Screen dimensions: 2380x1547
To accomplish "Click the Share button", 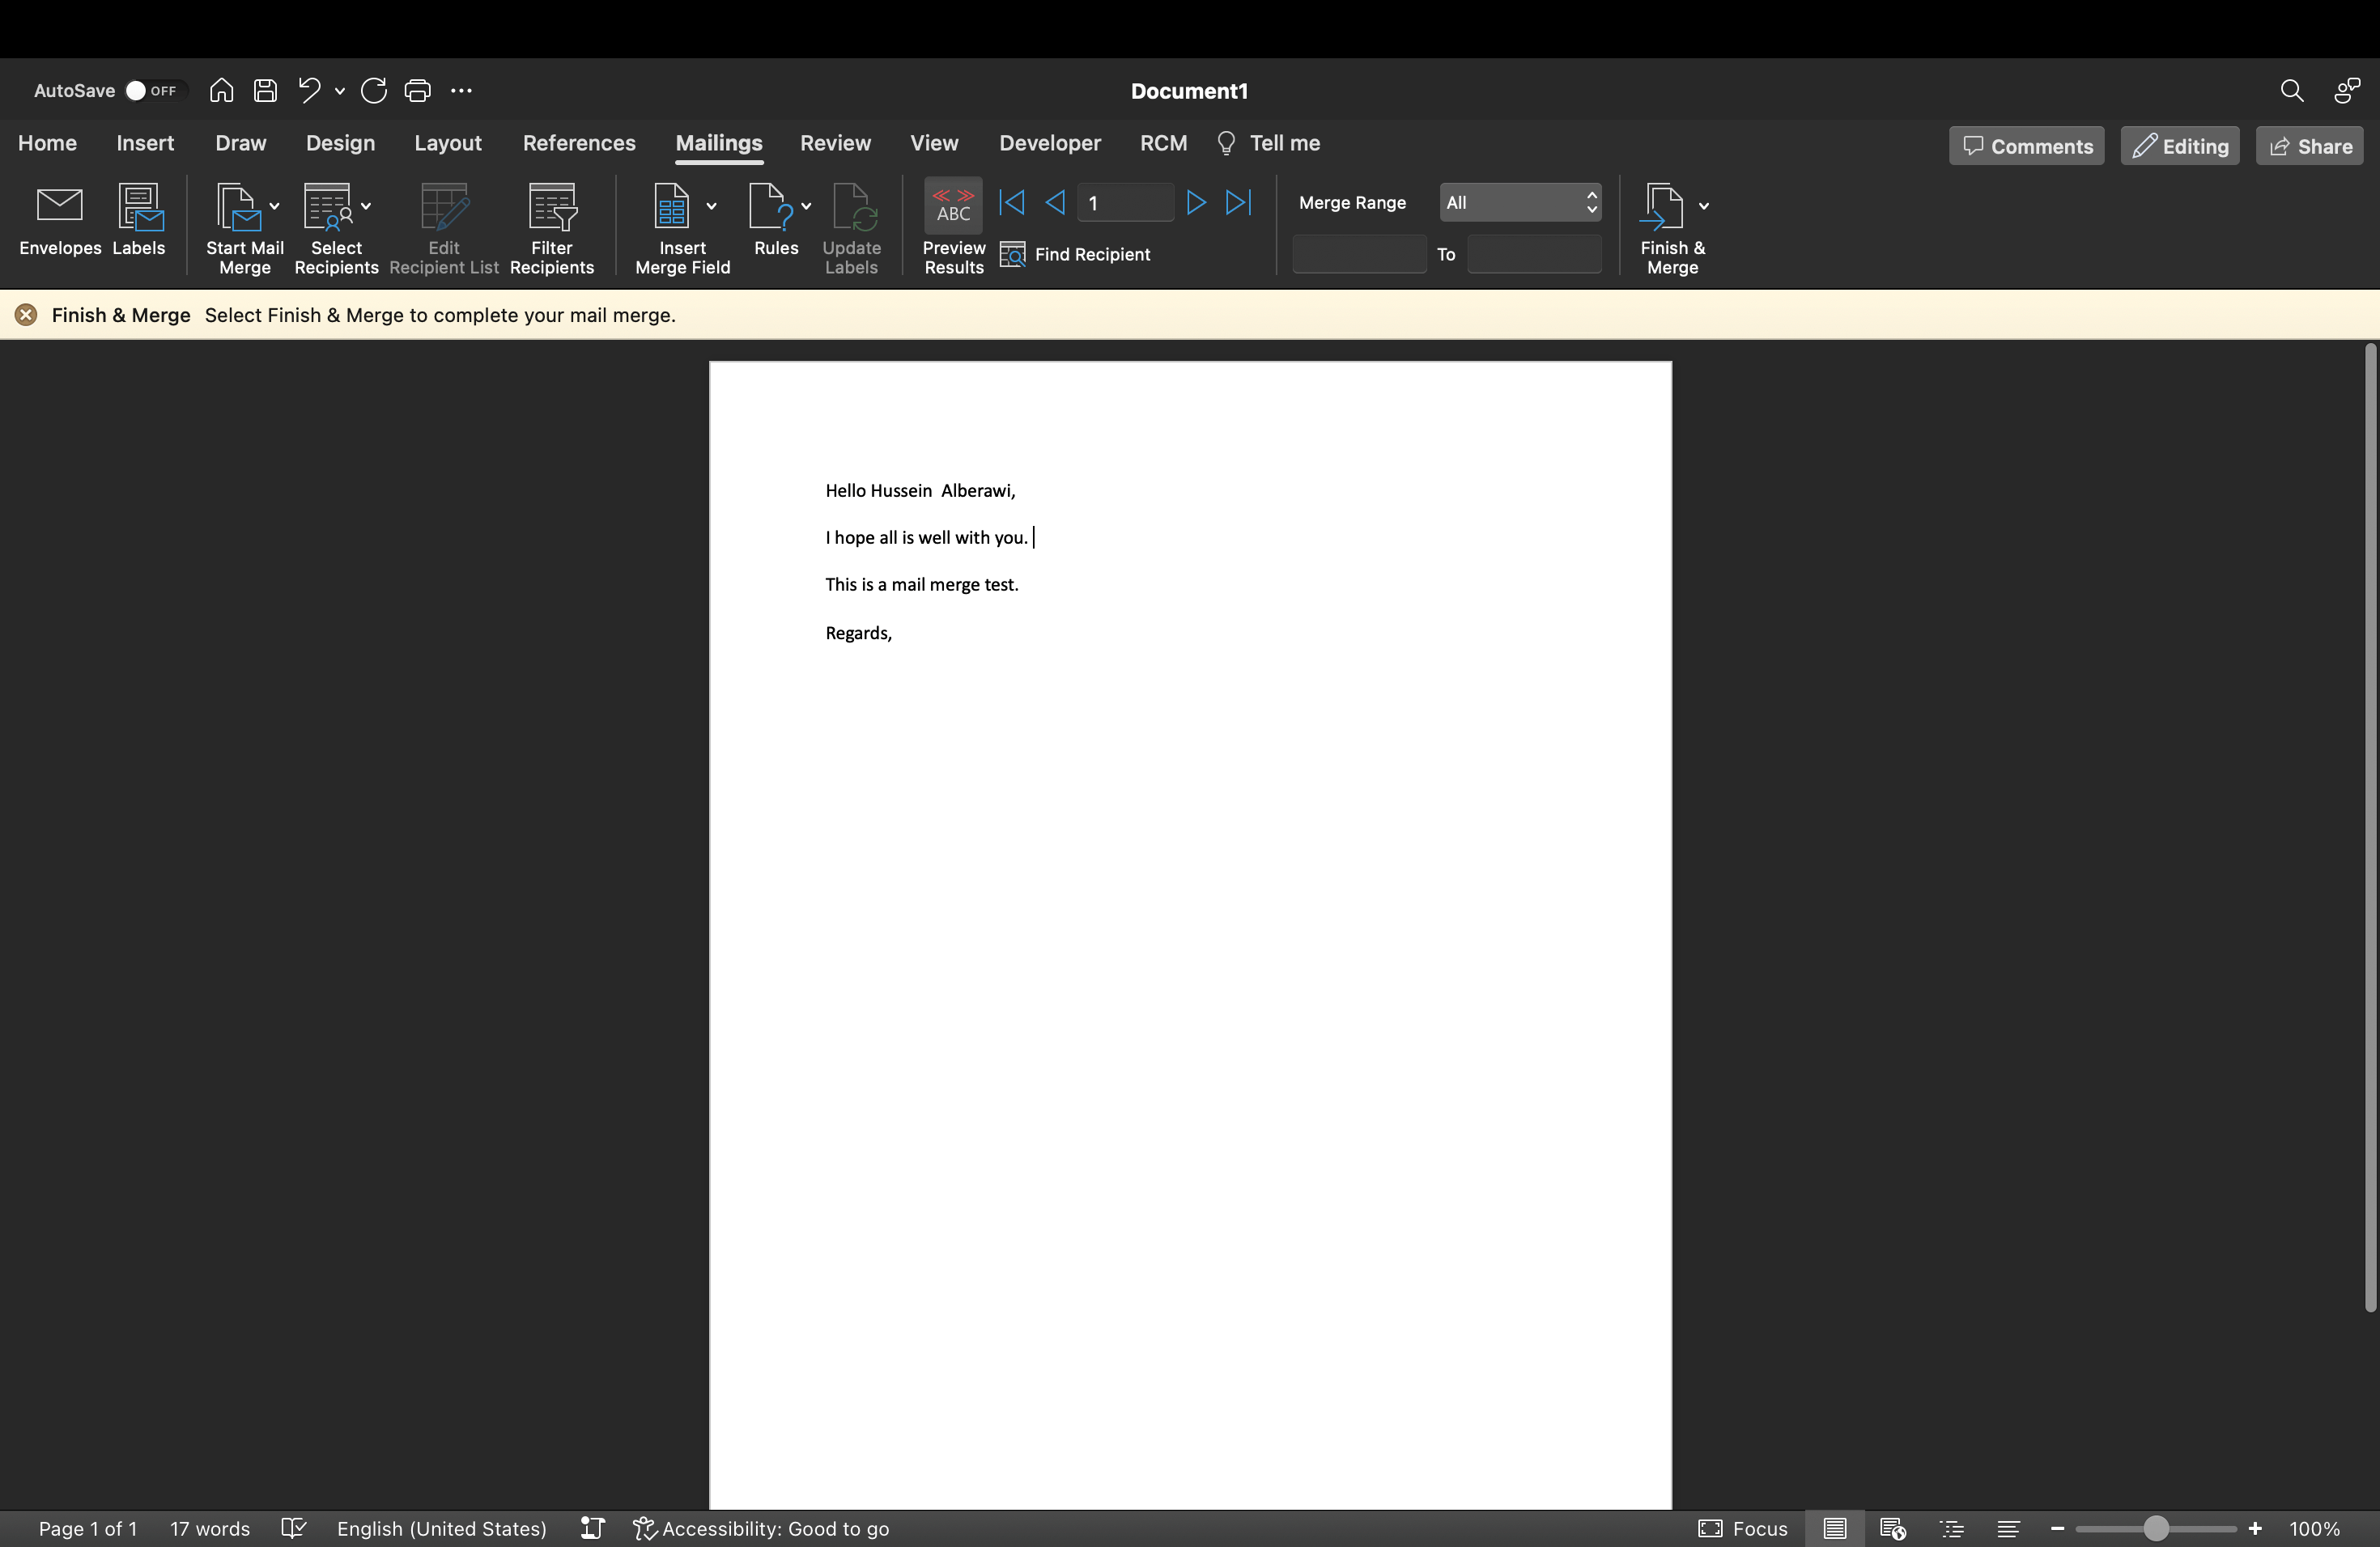I will point(2309,146).
